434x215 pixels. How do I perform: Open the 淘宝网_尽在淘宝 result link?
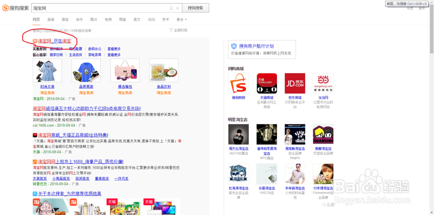55,41
